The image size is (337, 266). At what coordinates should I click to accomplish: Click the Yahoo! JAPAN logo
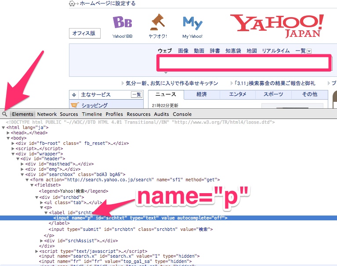coord(277,26)
